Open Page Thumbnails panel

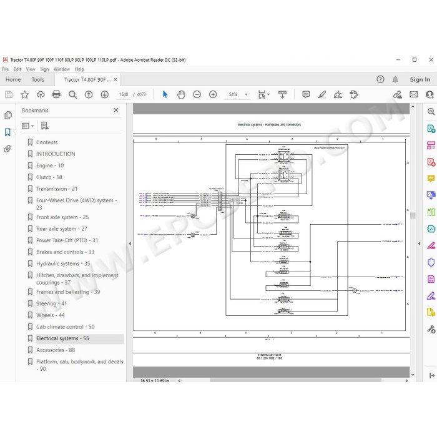(8, 115)
